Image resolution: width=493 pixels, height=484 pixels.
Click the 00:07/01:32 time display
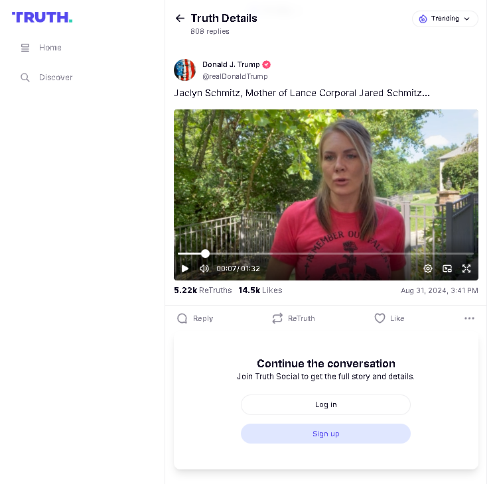238,269
